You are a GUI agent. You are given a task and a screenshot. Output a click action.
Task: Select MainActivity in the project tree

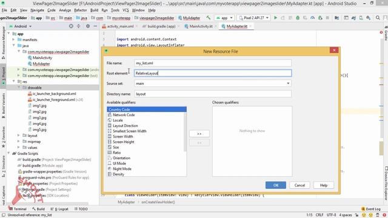[42, 58]
